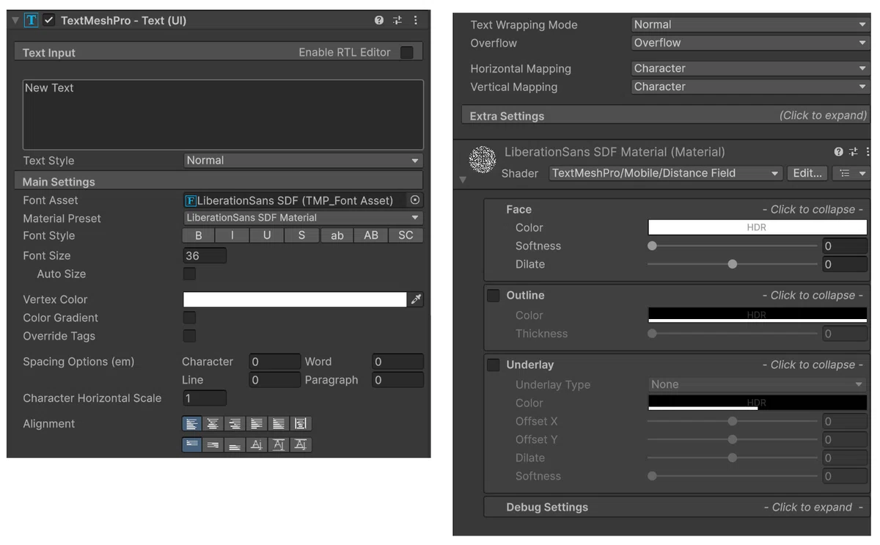
Task: Enable the Underlay feature checkbox
Action: pyautogui.click(x=494, y=365)
